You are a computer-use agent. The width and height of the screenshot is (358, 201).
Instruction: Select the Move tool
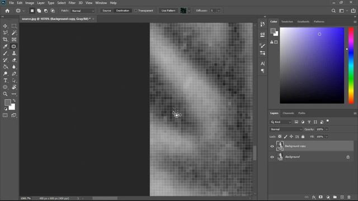(x=5, y=26)
